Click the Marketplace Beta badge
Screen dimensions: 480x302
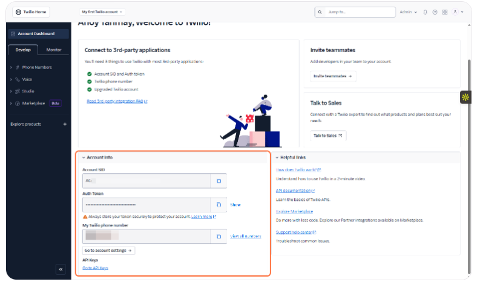56,103
